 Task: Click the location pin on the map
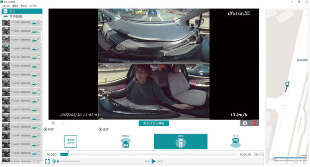287,84
